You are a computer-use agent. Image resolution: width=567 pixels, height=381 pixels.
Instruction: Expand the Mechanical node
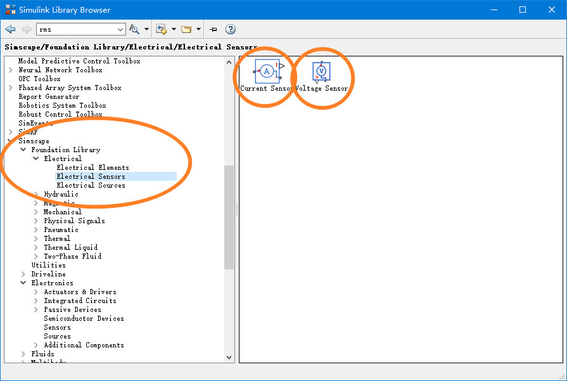pyautogui.click(x=36, y=212)
